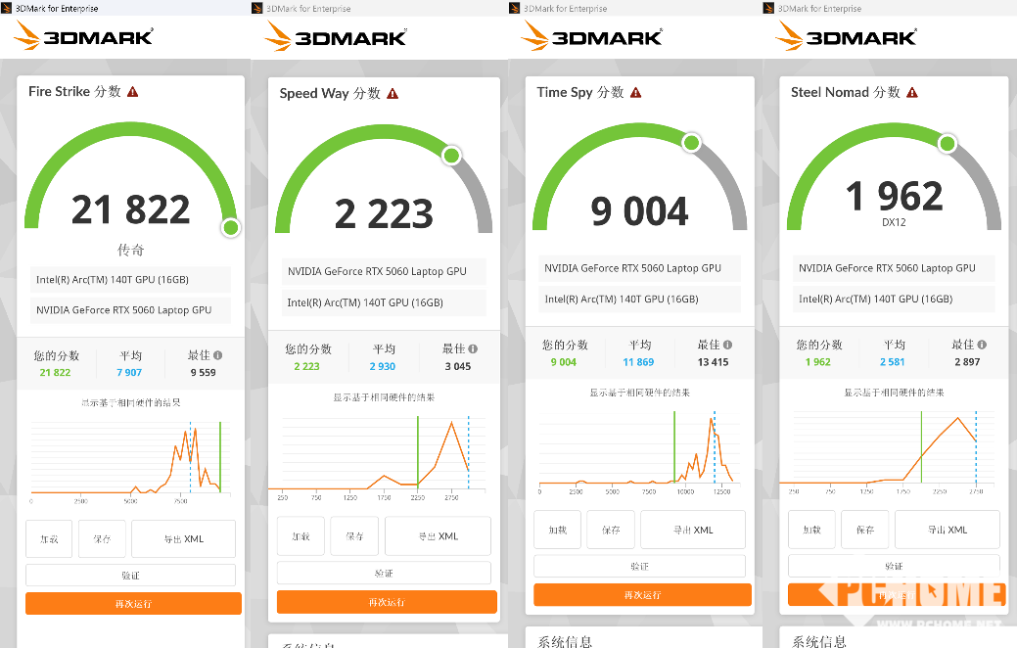
Task: Click 加载 in the Fire Strike panel
Action: click(x=49, y=539)
